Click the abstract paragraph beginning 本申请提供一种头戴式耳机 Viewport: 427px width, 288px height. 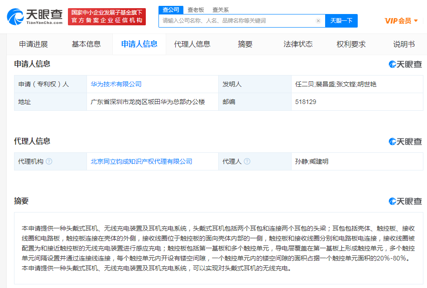pyautogui.click(x=218, y=248)
